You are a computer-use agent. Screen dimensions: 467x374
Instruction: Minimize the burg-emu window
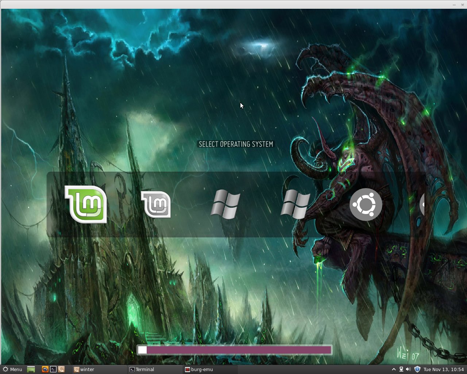tap(455, 5)
